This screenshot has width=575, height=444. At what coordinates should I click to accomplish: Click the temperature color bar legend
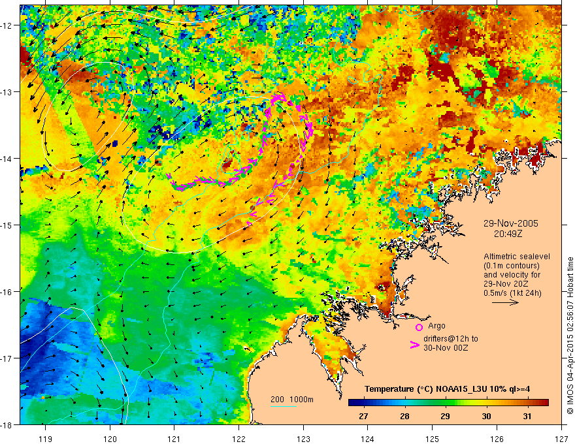coord(448,403)
